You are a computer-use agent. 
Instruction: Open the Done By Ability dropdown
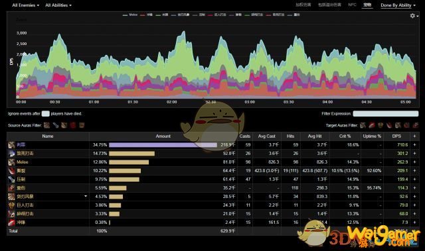point(398,5)
